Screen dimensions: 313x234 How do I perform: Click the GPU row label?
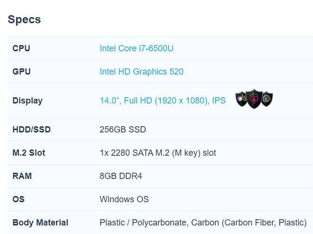pyautogui.click(x=21, y=72)
